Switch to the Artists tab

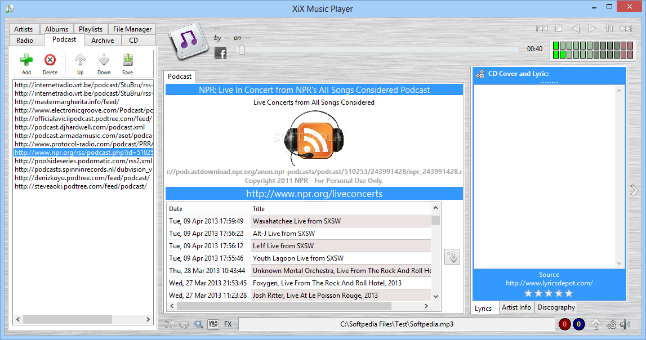(x=24, y=29)
